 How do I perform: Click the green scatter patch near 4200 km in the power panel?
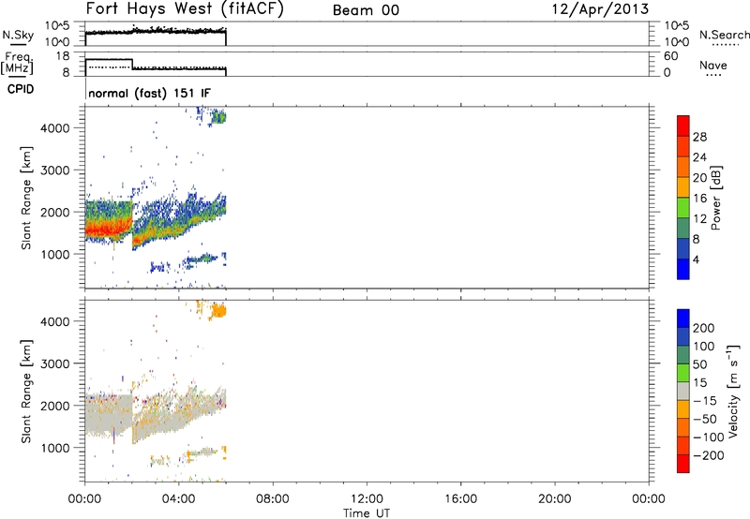click(218, 116)
